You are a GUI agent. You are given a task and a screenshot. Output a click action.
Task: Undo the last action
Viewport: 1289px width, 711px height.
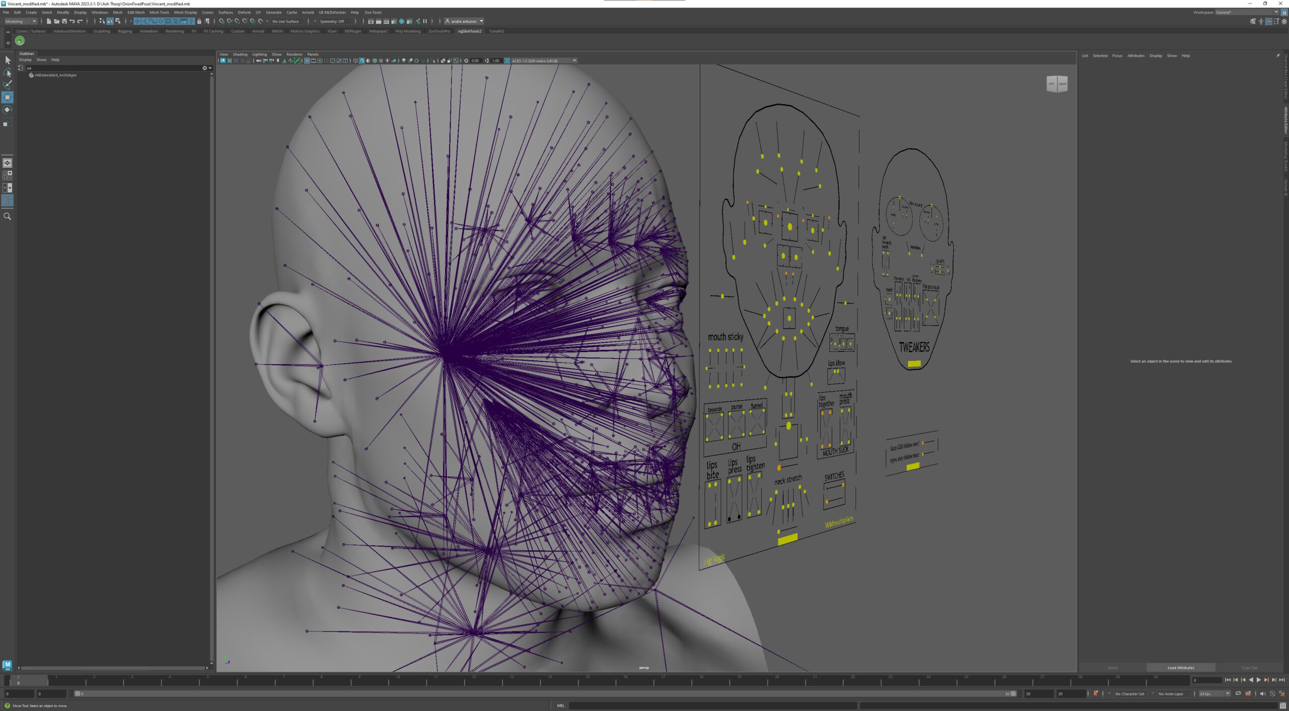click(x=72, y=21)
